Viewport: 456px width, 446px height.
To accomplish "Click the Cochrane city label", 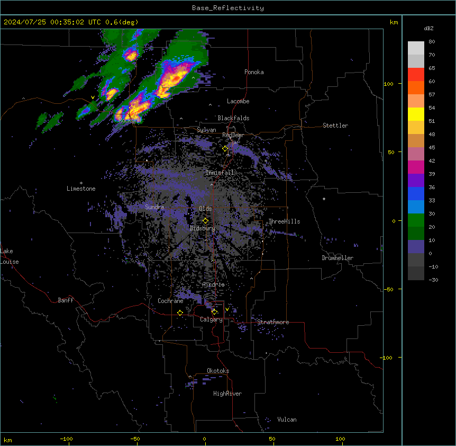I will pos(170,301).
